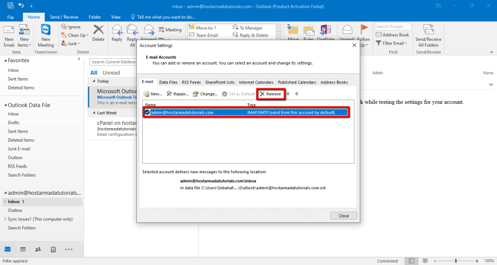497x265 pixels.
Task: Click Send/Receive All Folders icon
Action: click(x=428, y=30)
